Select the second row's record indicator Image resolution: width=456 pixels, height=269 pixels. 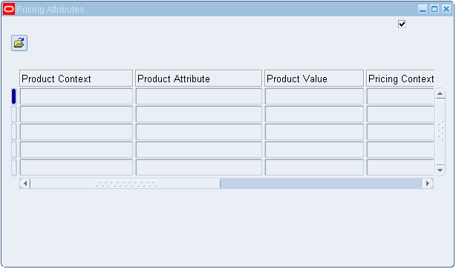pos(13,114)
